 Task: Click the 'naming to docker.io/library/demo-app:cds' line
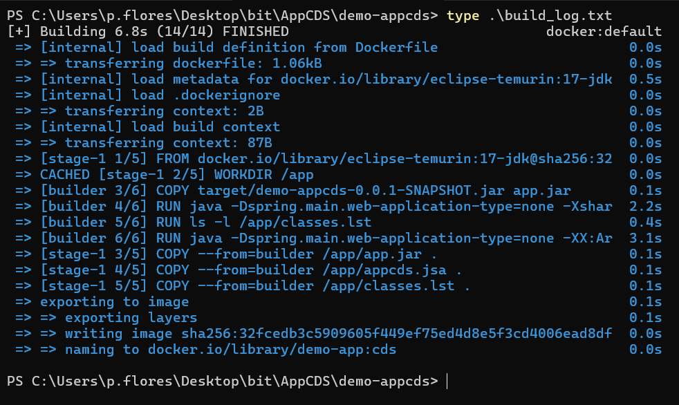pyautogui.click(x=231, y=350)
